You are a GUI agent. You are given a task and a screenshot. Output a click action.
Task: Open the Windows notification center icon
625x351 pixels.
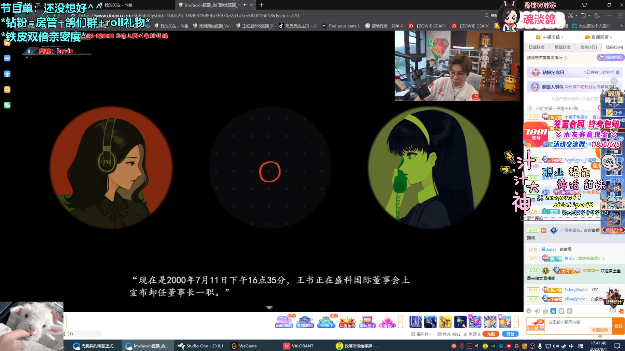(x=617, y=346)
